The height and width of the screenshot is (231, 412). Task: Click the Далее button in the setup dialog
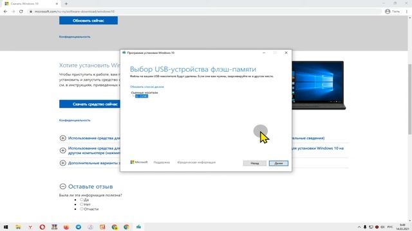[x=279, y=163]
